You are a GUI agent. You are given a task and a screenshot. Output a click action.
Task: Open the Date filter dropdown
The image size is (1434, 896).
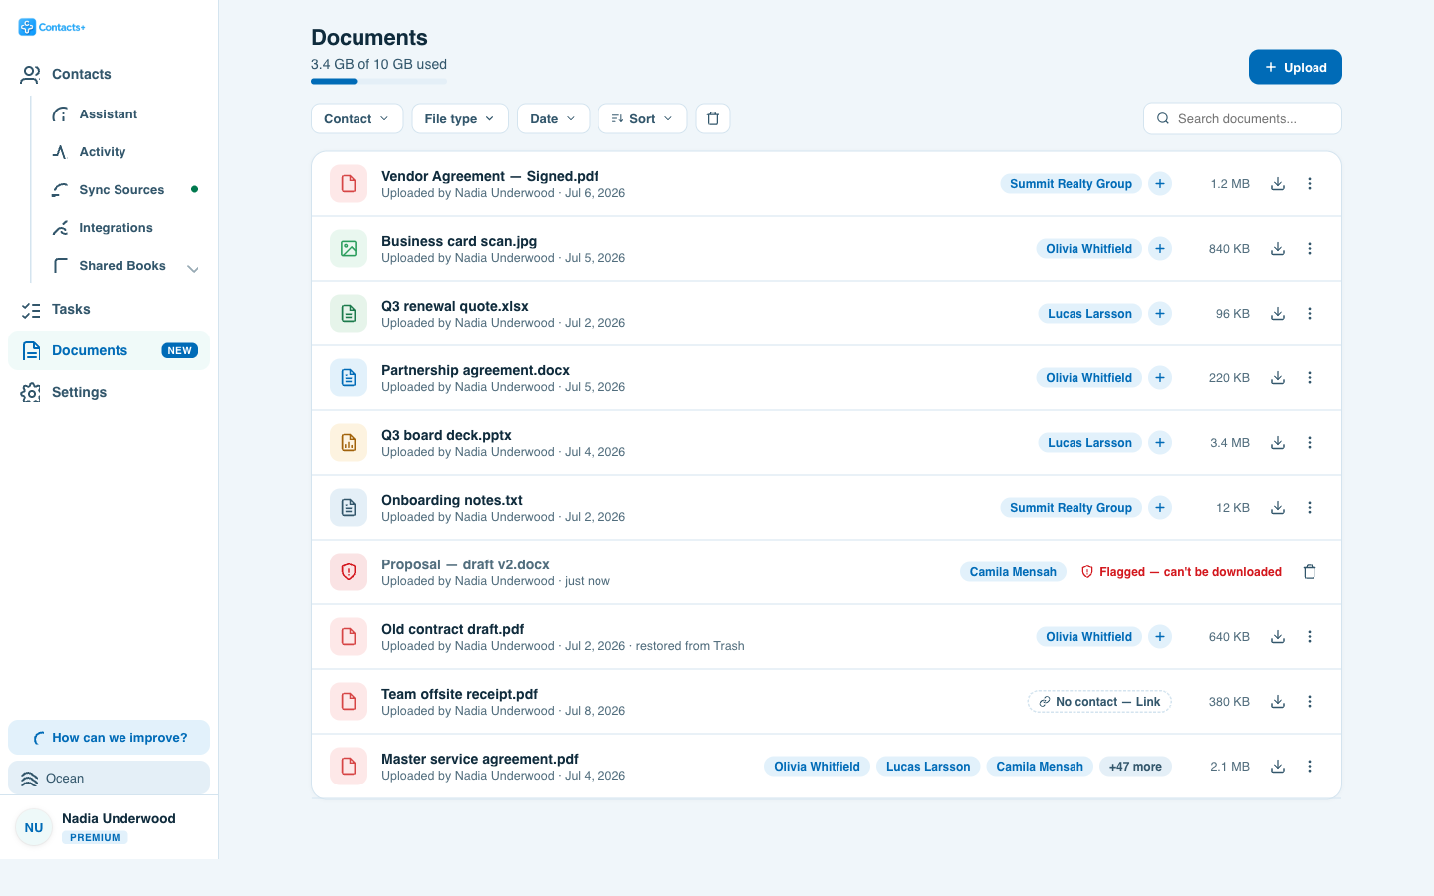click(553, 118)
